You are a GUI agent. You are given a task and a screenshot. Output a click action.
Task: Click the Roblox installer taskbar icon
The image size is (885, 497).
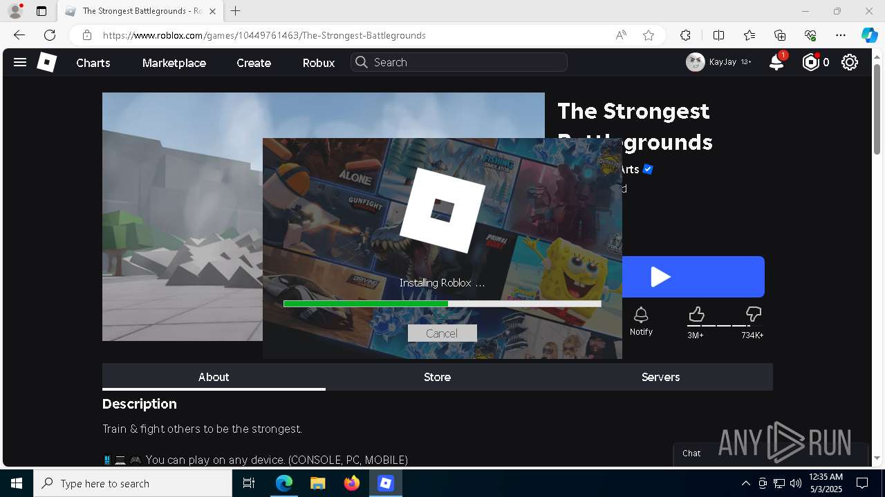(x=386, y=483)
